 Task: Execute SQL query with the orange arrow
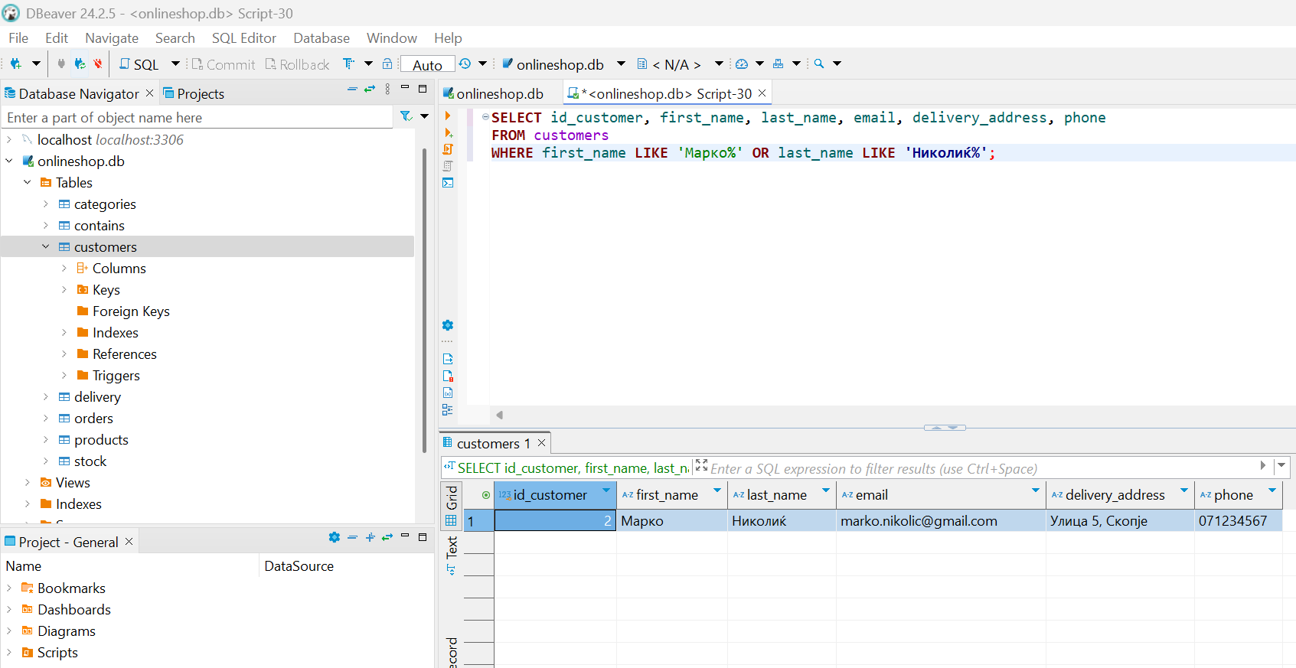pyautogui.click(x=448, y=116)
